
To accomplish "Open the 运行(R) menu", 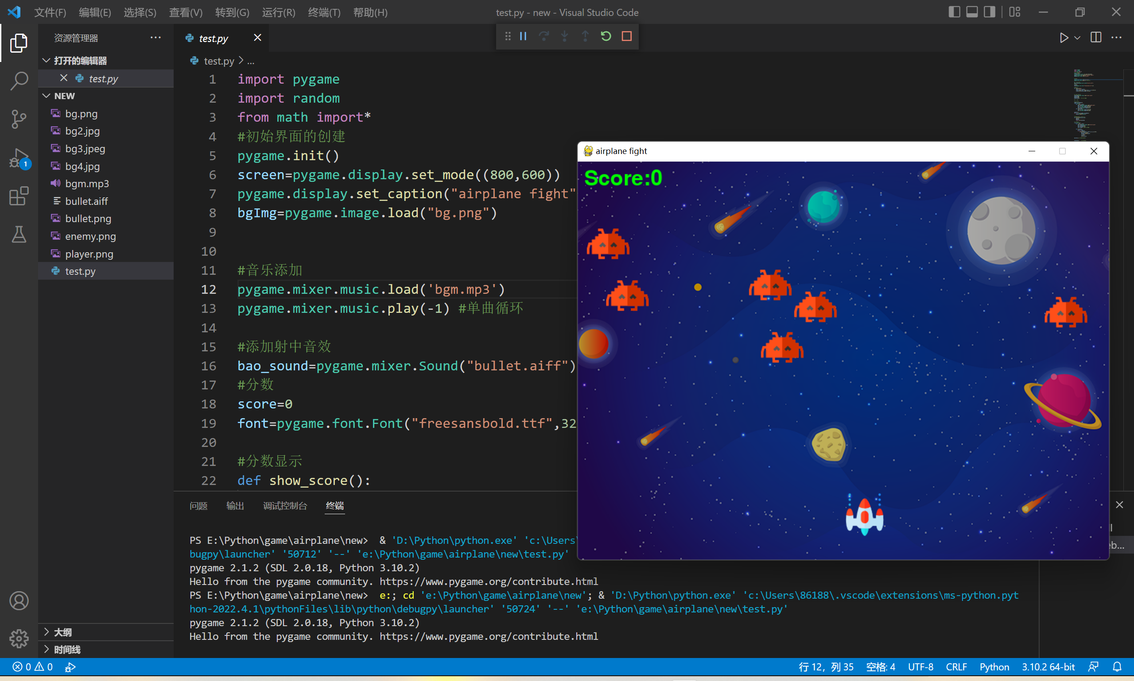I will (x=278, y=12).
